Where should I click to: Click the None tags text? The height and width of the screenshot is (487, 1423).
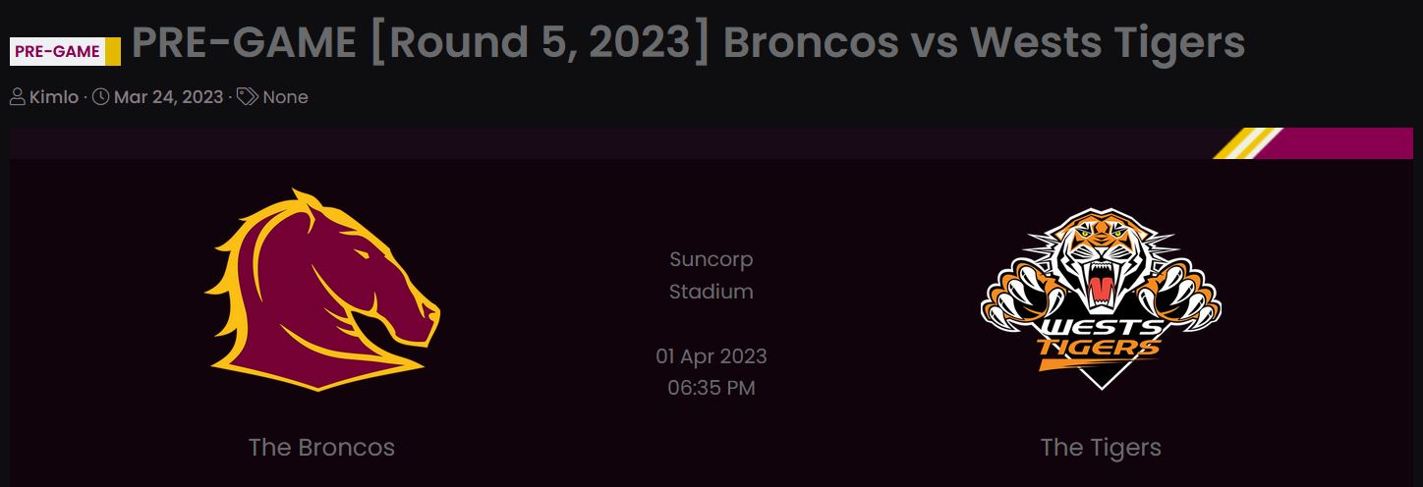(286, 97)
